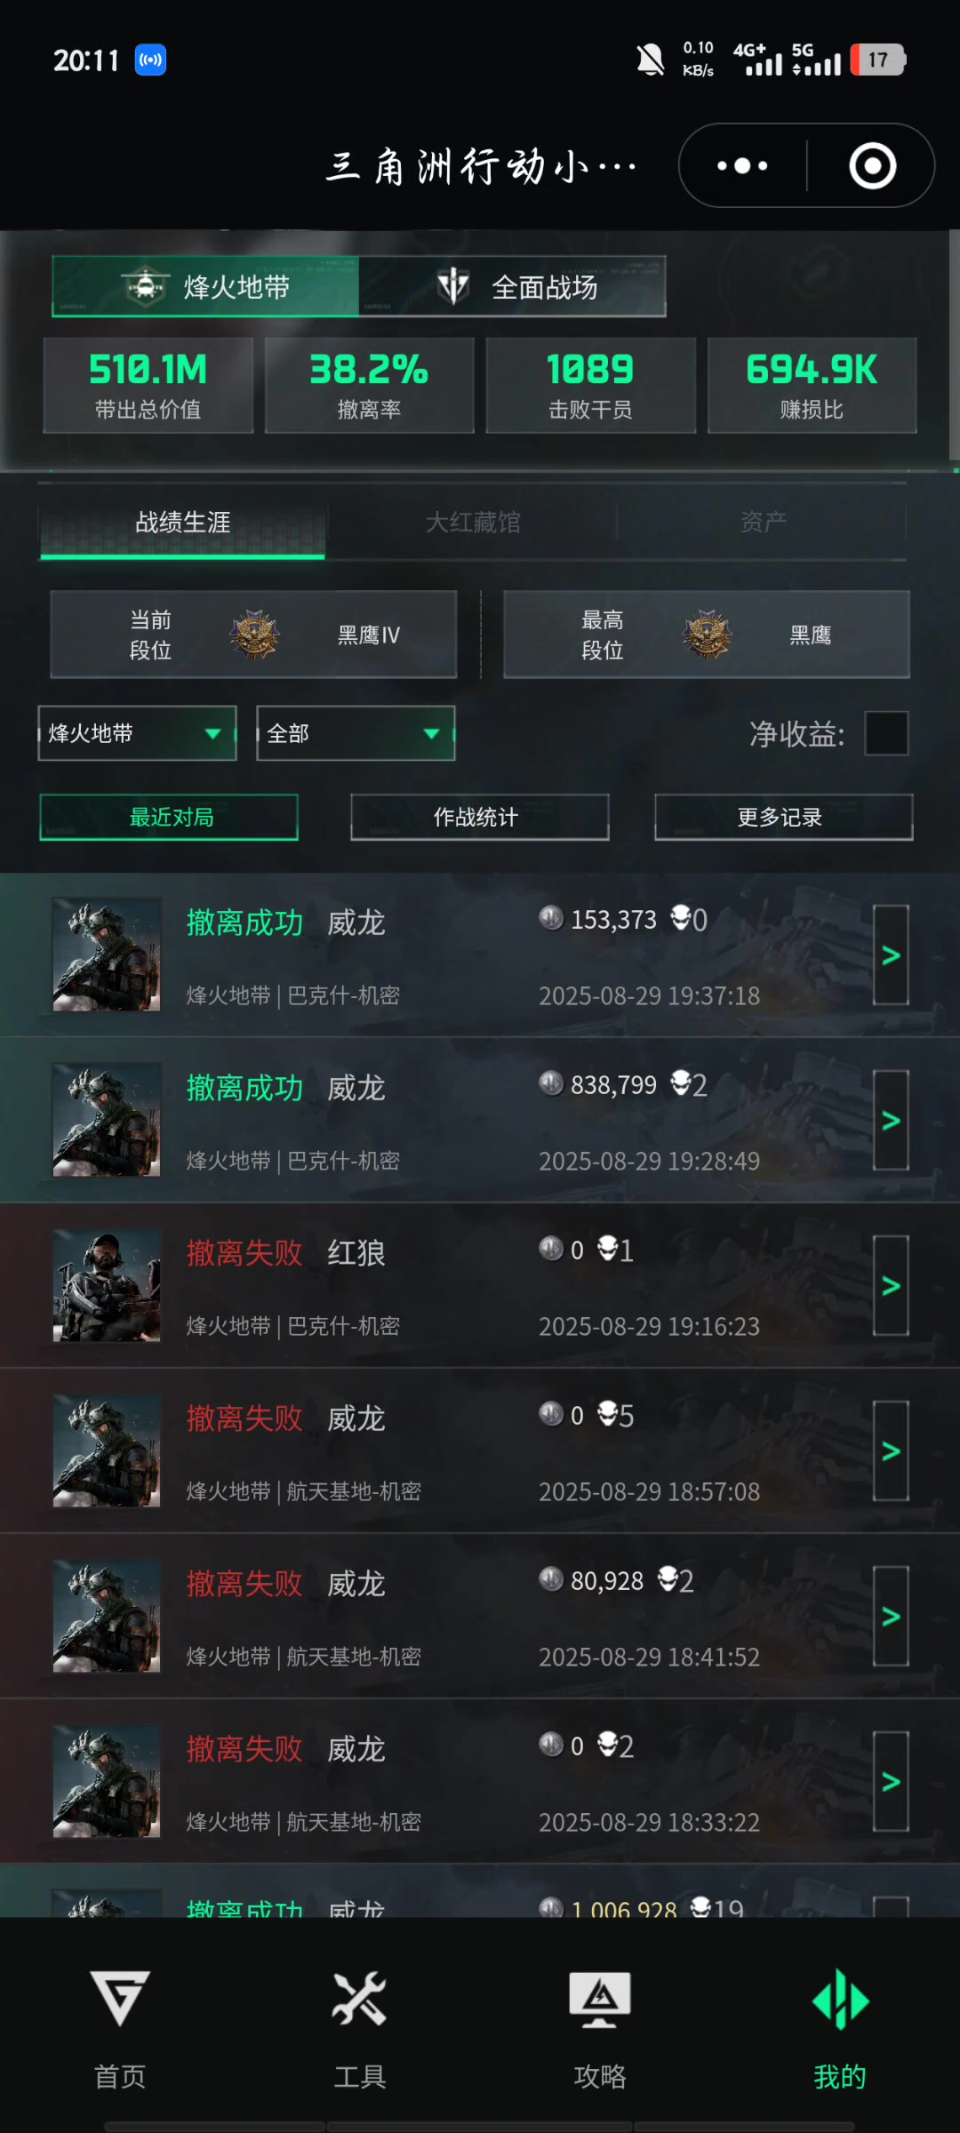The height and width of the screenshot is (2133, 960).
Task: Switch to the 大红藏馆 tab
Action: 473,522
